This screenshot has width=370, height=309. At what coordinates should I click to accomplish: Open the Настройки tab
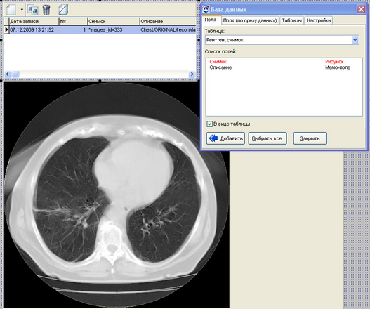pos(319,20)
